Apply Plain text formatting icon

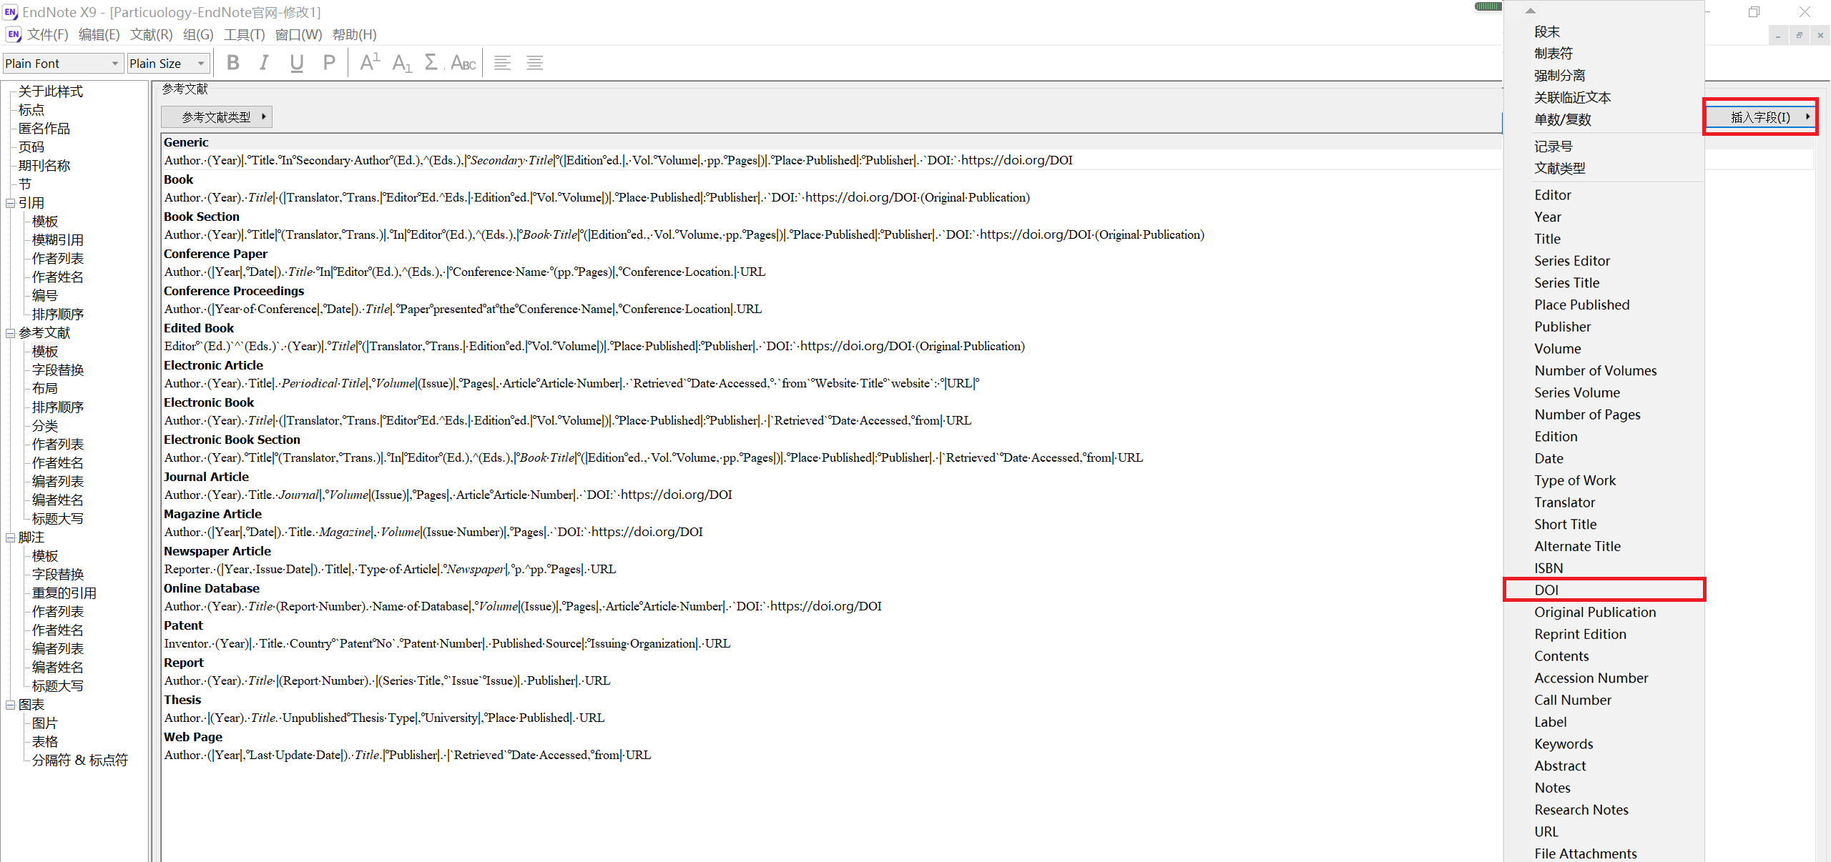329,63
